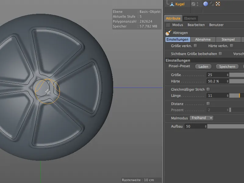Viewport: 244px width, 183px height.
Task: Switch to the Attribute tab
Action: coord(173,18)
